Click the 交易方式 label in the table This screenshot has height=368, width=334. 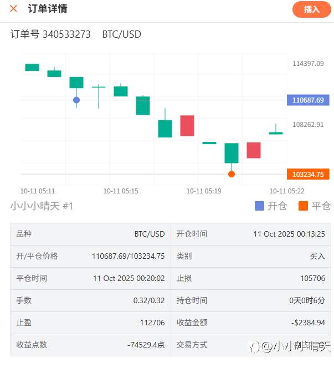click(192, 345)
